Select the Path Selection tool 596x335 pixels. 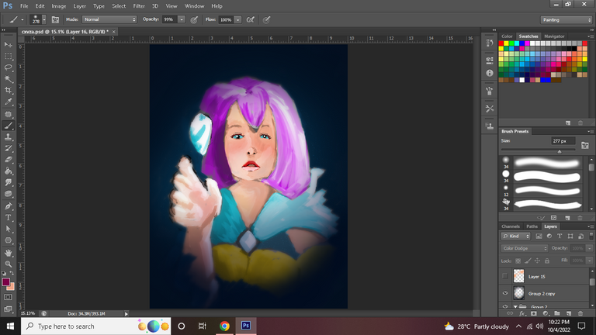pos(8,229)
